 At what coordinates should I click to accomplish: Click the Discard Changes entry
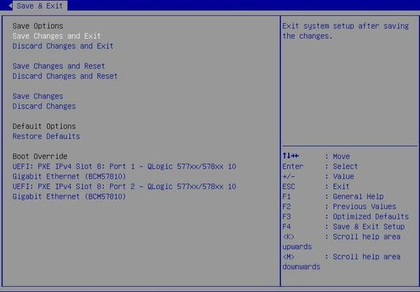click(x=44, y=106)
